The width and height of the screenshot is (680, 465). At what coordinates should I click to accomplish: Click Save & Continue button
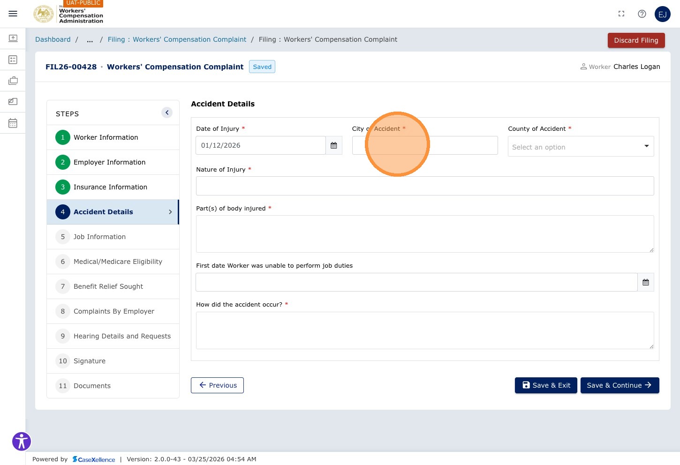620,385
